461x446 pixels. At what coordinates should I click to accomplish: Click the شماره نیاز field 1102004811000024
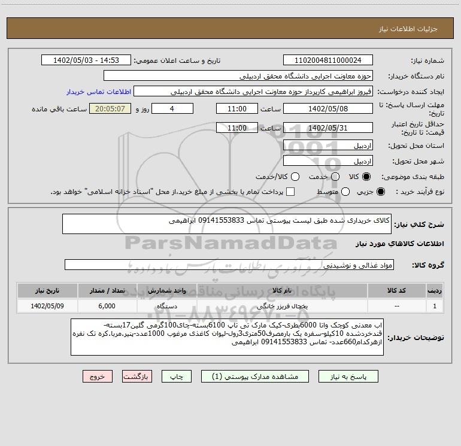coord(328,60)
